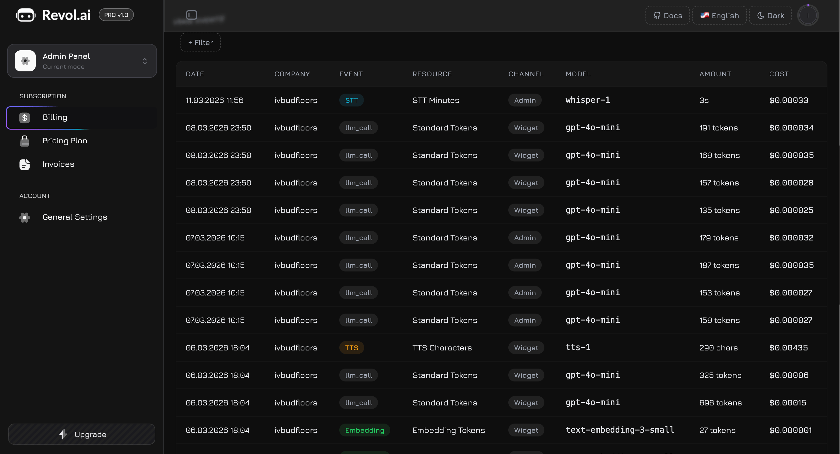Click the Admin Panel gear icon
The height and width of the screenshot is (454, 840).
(x=25, y=61)
